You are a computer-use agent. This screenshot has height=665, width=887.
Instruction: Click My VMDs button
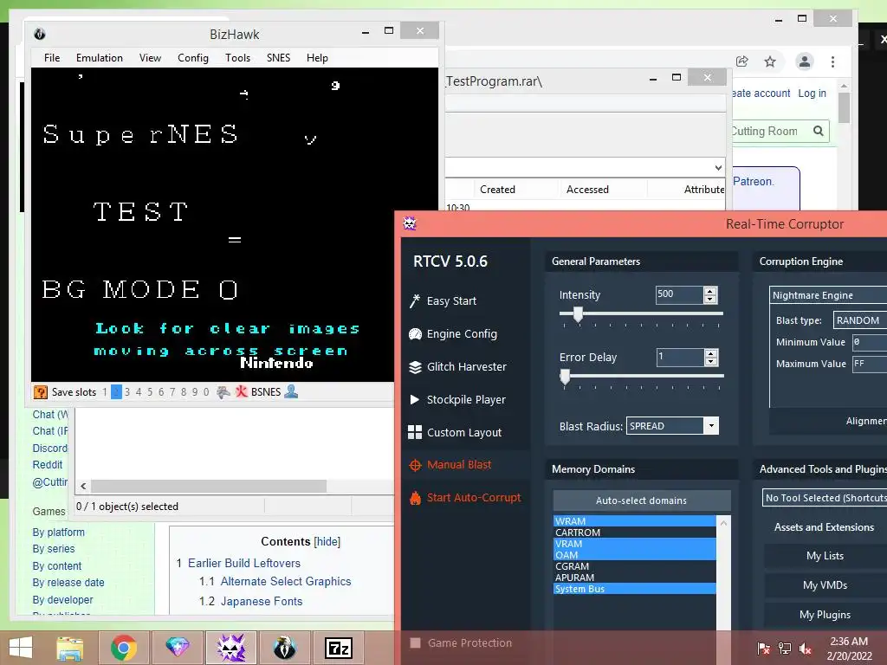[825, 585]
